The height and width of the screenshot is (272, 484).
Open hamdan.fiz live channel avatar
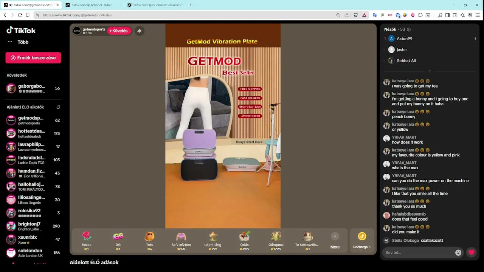11,173
